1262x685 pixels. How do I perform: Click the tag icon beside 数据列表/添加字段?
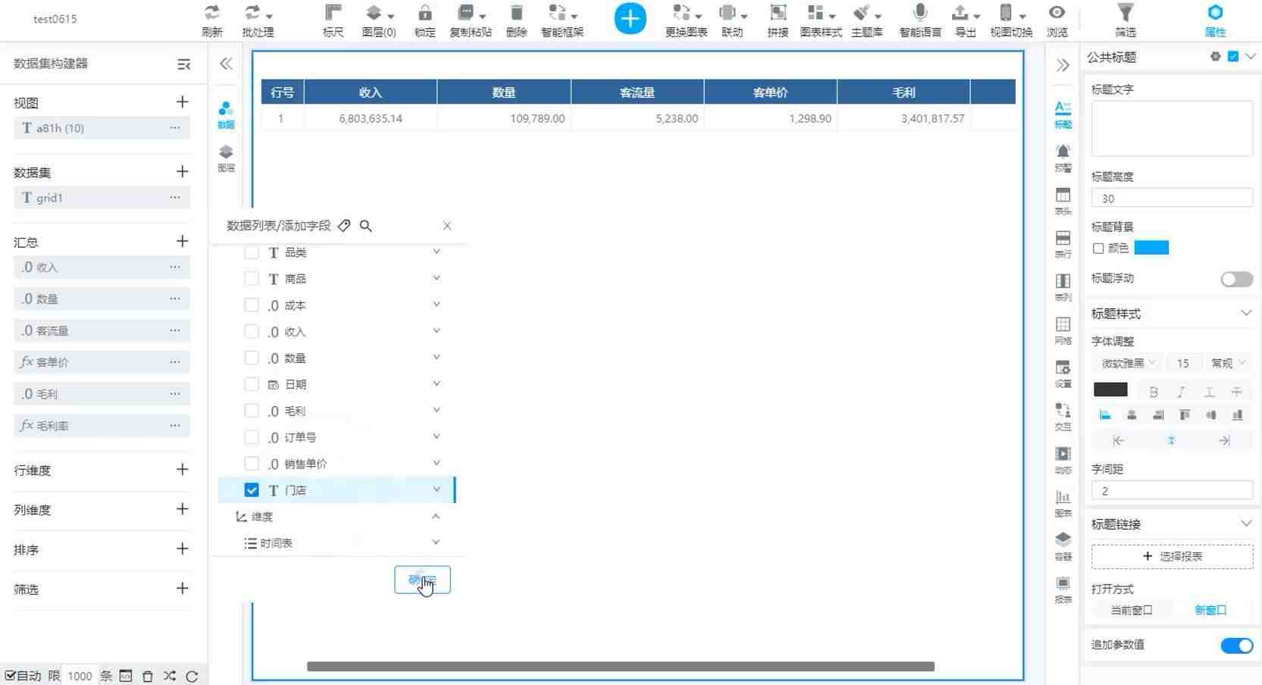point(344,226)
